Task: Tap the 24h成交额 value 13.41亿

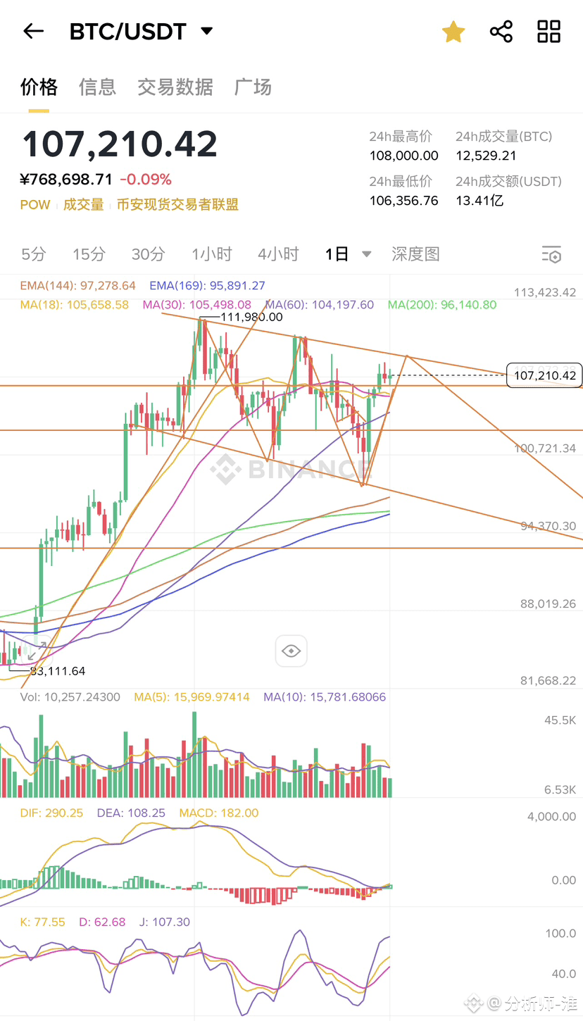Action: coord(479,201)
